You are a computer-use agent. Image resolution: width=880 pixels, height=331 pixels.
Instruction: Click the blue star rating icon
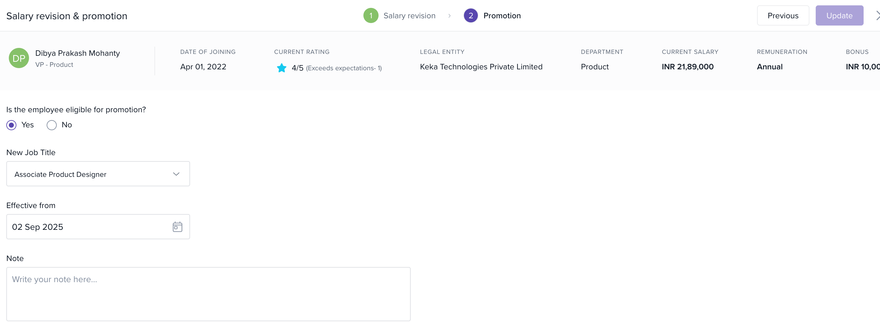pyautogui.click(x=281, y=68)
